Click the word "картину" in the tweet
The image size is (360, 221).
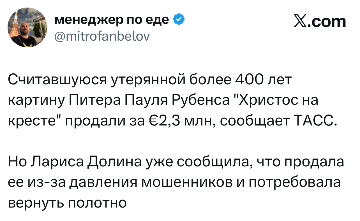tap(36, 100)
